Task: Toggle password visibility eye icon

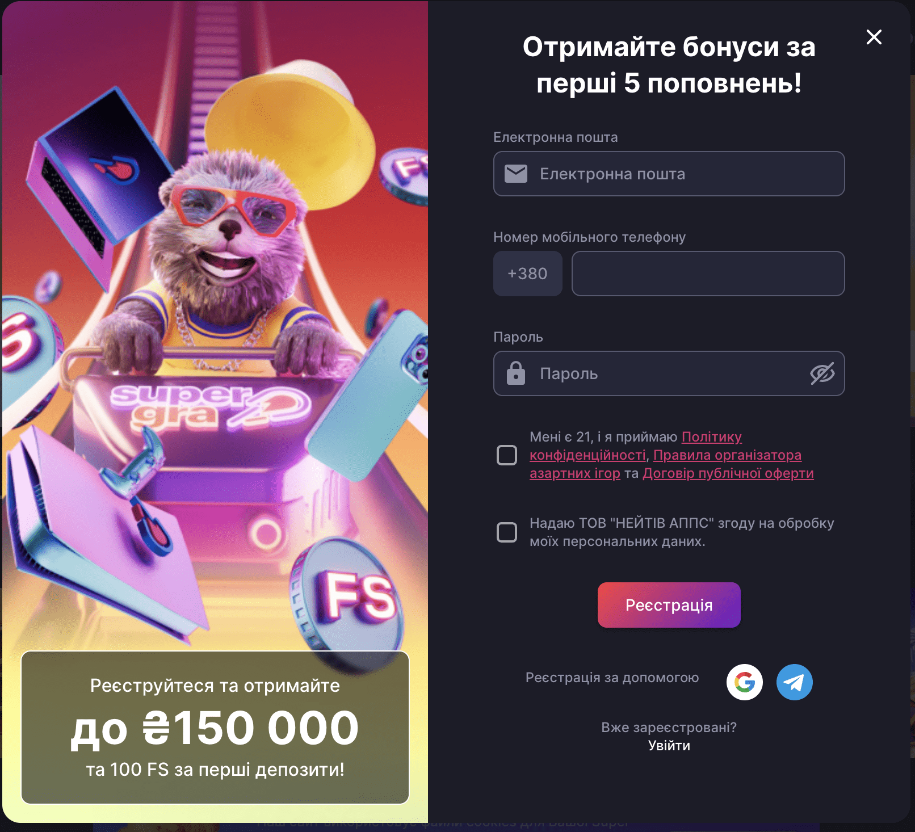Action: pos(822,373)
